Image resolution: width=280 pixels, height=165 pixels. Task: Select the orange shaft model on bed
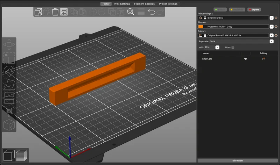pyautogui.click(x=97, y=79)
